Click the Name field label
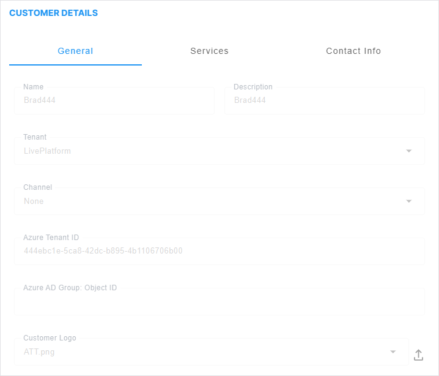Image resolution: width=439 pixels, height=376 pixels. click(34, 87)
